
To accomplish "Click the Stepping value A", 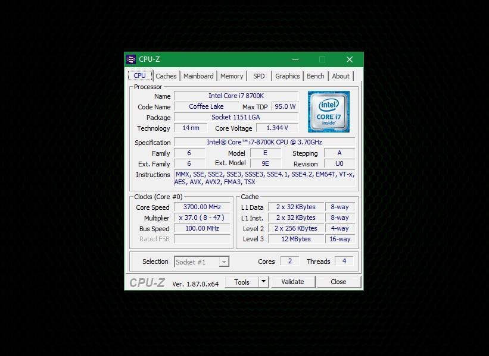I will point(340,153).
